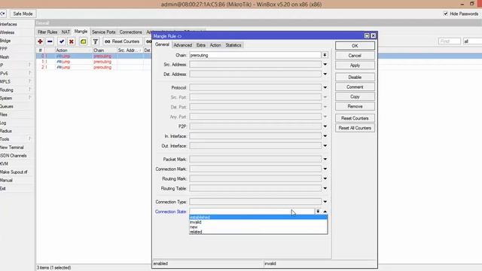The height and width of the screenshot is (271, 482).
Task: Select rule row number 2
Action: point(93,67)
